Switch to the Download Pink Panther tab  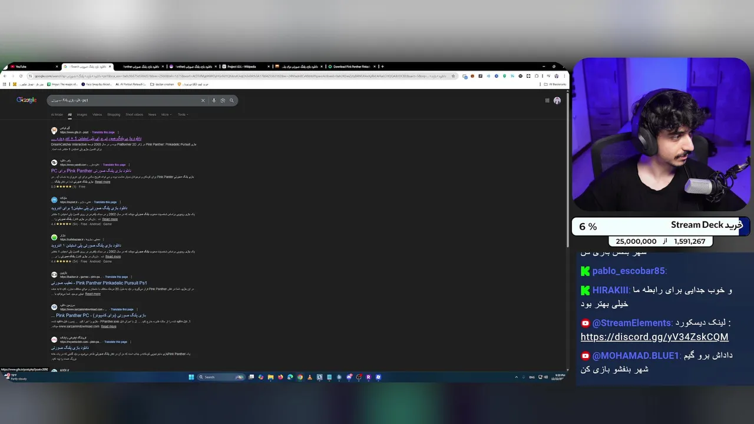(352, 67)
